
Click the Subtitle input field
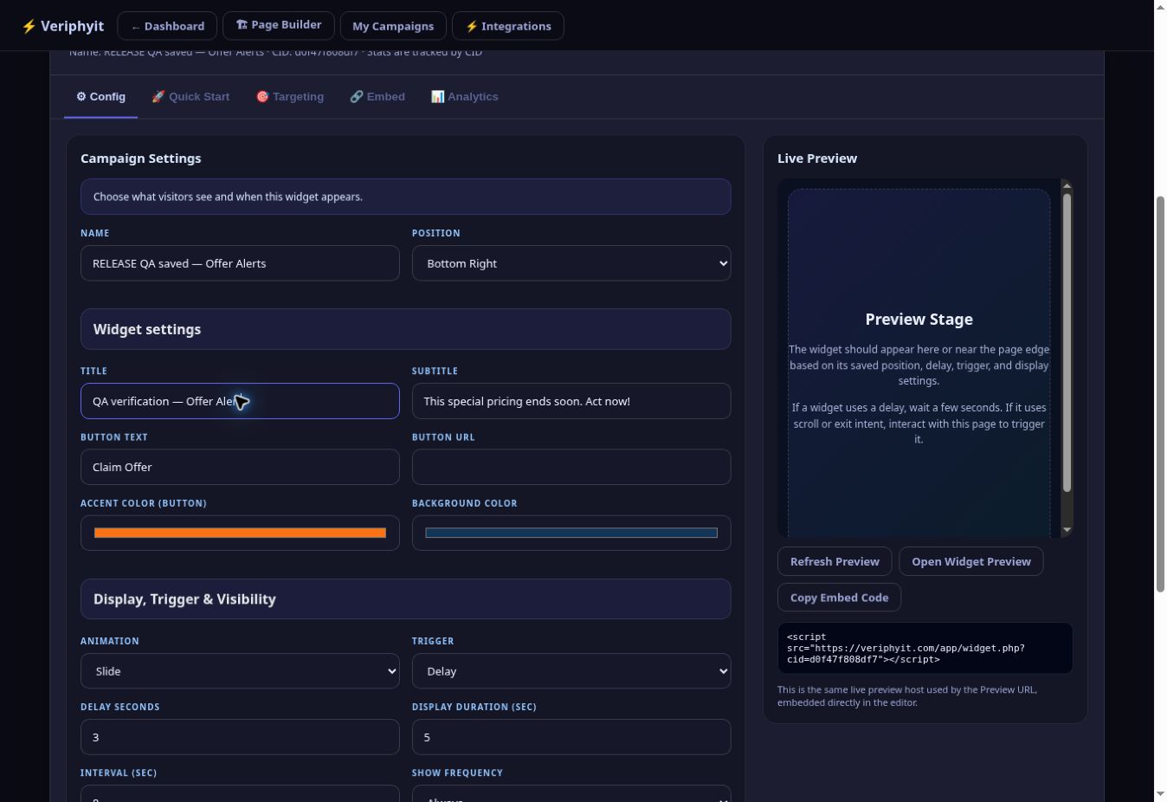571,401
